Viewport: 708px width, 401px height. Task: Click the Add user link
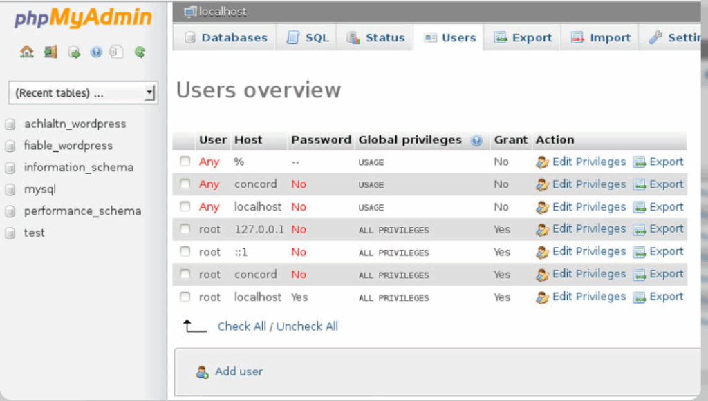(x=238, y=371)
